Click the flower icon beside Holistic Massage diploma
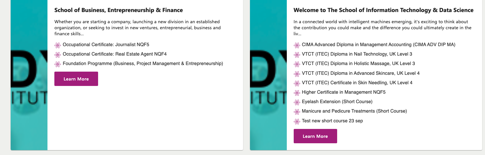485x155 pixels. pos(297,64)
